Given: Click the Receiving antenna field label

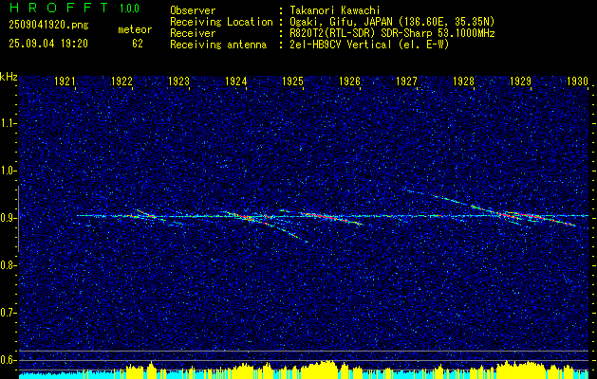Looking at the screenshot, I should (218, 45).
